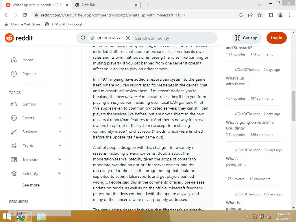Open Chrome Web Store bookmark
The width and height of the screenshot is (296, 222).
coord(22,24)
